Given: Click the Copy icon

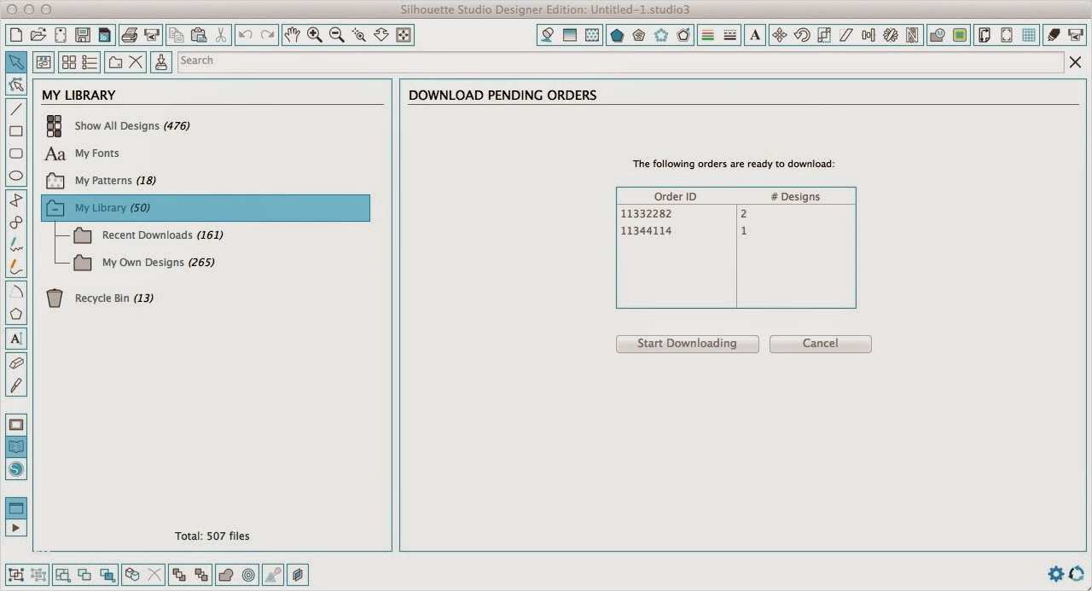Looking at the screenshot, I should click(x=176, y=35).
